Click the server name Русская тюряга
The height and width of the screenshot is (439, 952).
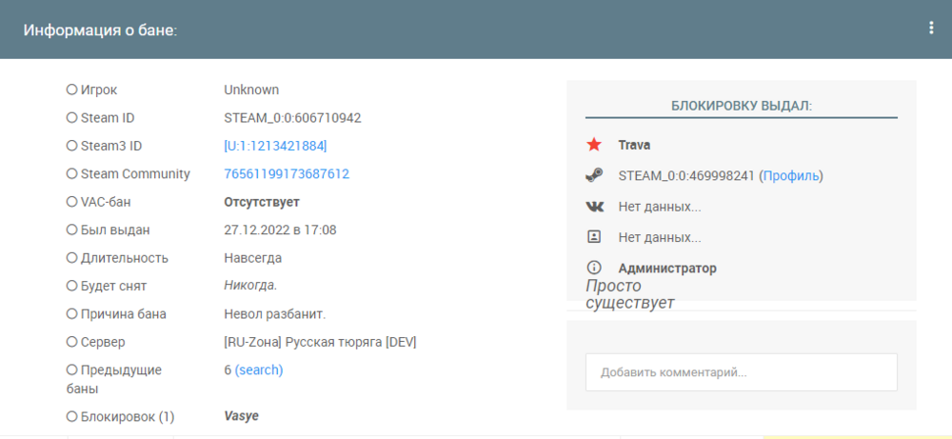click(x=320, y=342)
